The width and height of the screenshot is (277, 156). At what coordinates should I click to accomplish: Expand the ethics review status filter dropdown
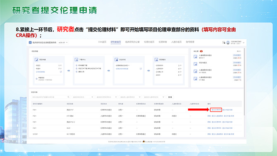pyautogui.click(x=106, y=97)
